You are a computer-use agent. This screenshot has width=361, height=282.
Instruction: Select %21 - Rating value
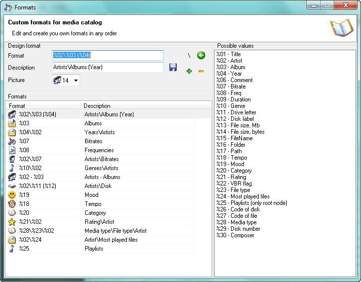click(231, 177)
